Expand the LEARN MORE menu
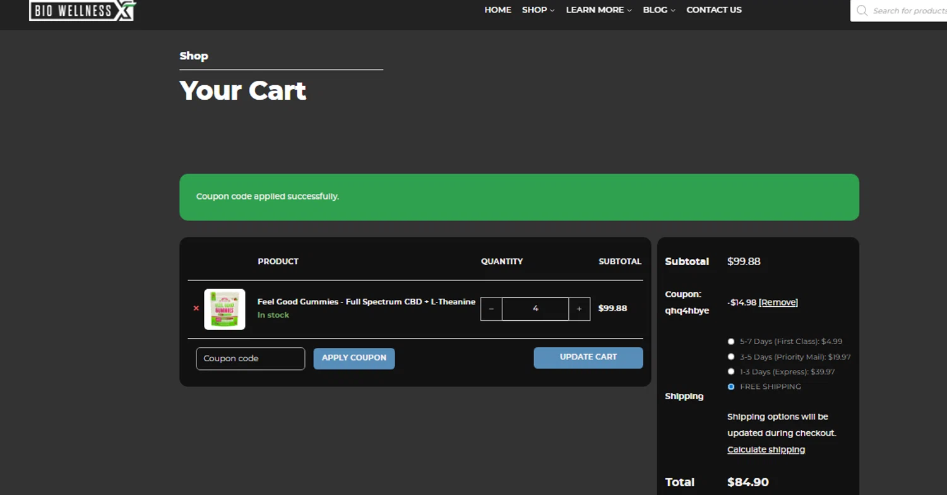The height and width of the screenshot is (495, 947). coord(599,9)
